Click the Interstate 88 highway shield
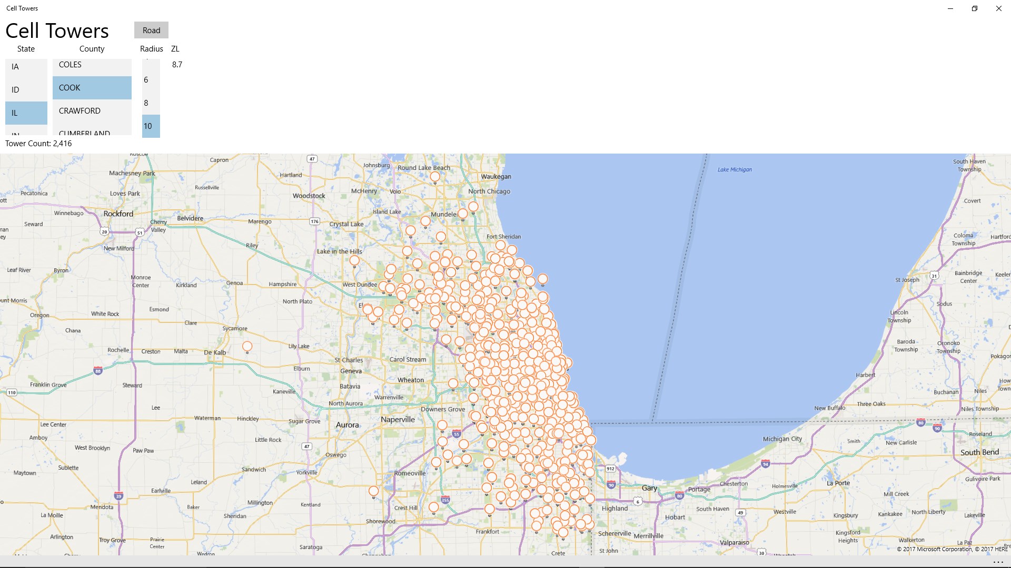The image size is (1011, 568). click(98, 371)
